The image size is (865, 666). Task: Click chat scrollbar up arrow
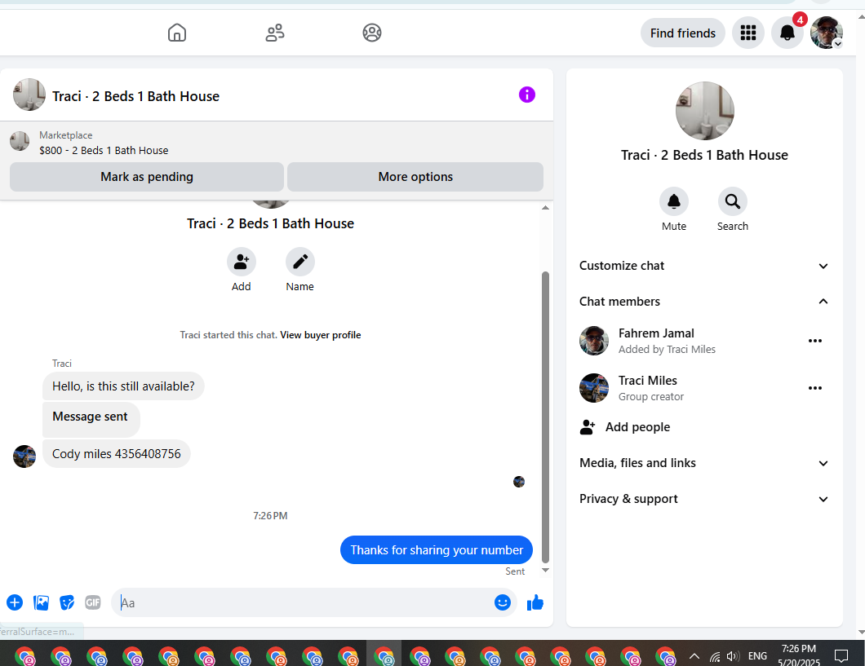point(546,208)
